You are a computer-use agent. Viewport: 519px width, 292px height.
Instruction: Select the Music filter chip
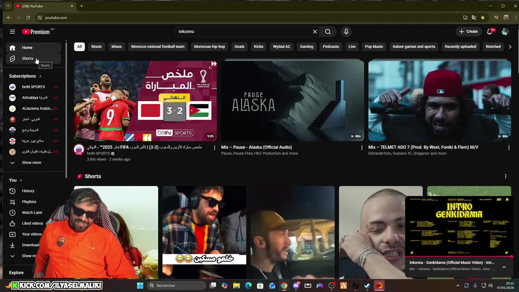coord(97,47)
